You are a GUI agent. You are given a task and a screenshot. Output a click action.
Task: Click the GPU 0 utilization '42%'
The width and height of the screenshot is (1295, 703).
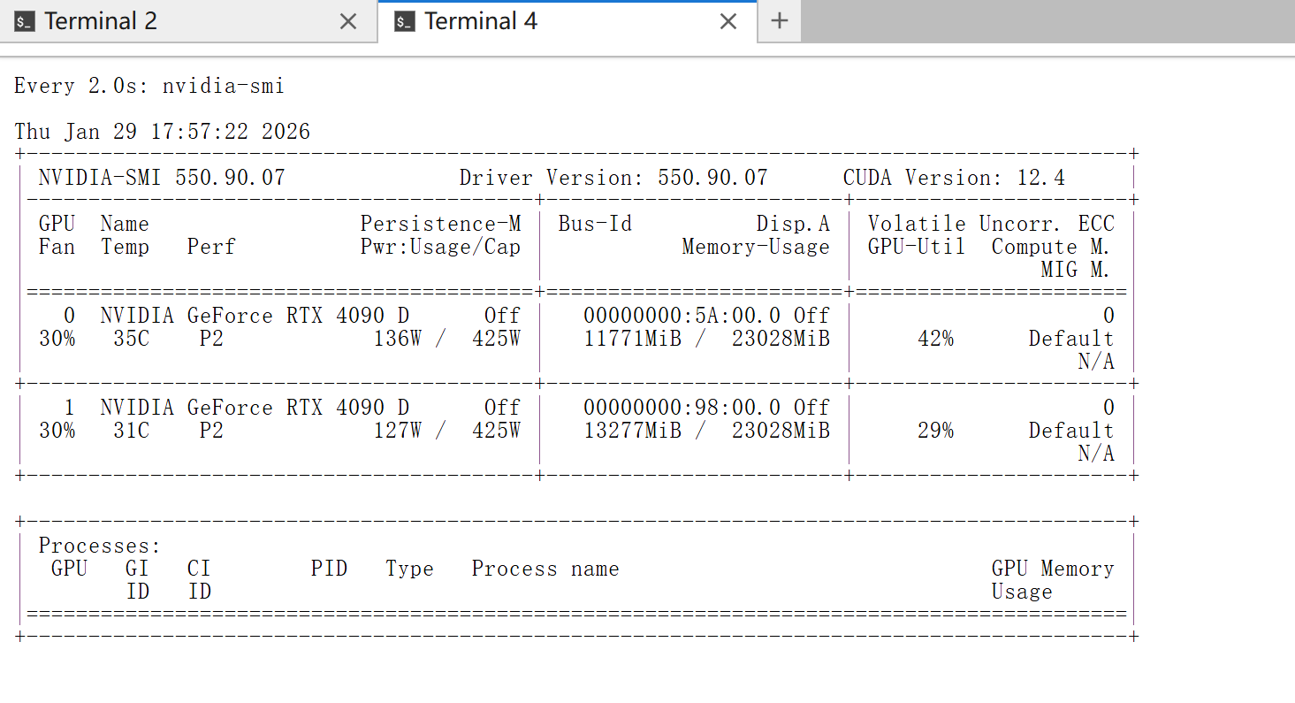click(935, 339)
